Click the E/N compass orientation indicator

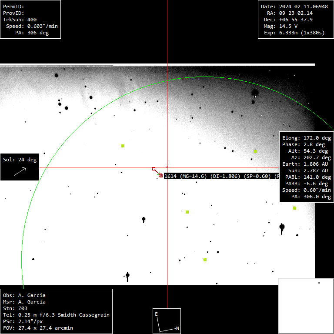[167, 321]
